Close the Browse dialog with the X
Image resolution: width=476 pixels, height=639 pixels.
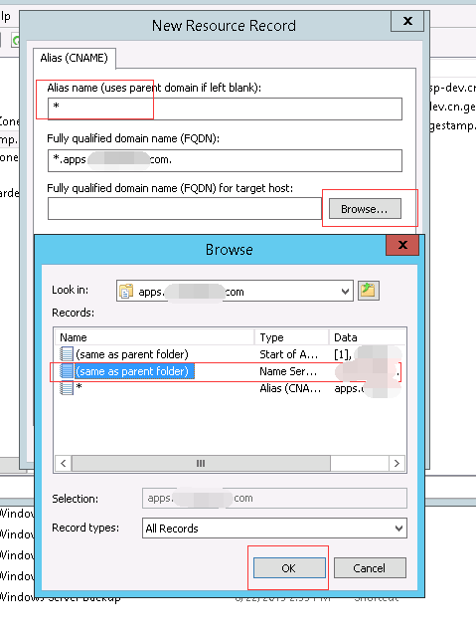click(x=402, y=245)
